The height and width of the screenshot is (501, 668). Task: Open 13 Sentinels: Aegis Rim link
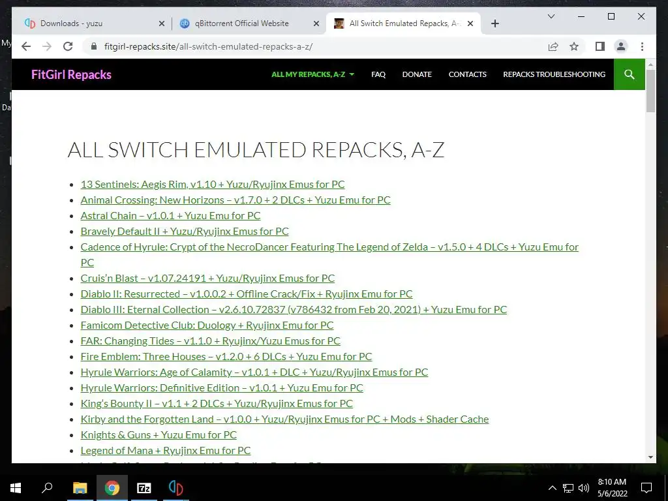point(213,185)
